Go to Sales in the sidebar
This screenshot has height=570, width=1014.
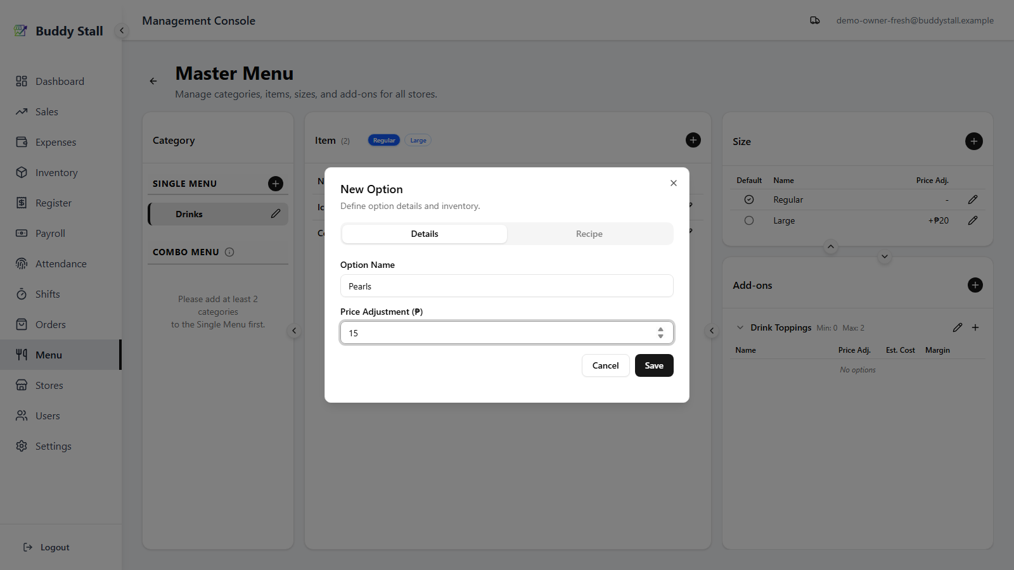(60, 111)
